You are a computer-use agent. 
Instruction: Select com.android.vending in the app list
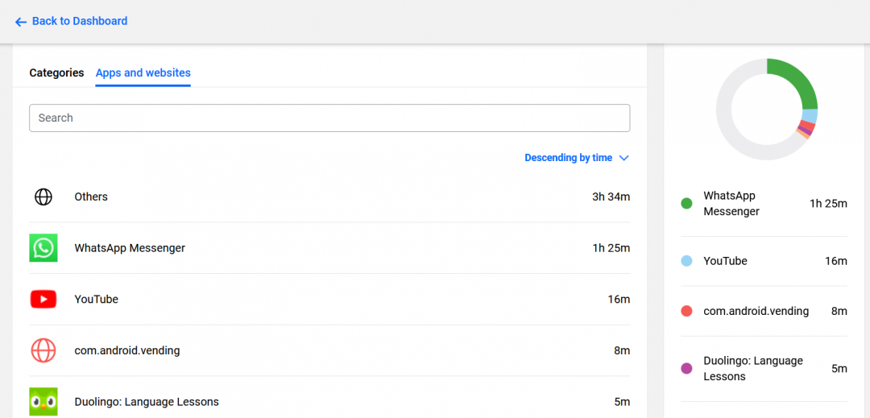pyautogui.click(x=127, y=350)
